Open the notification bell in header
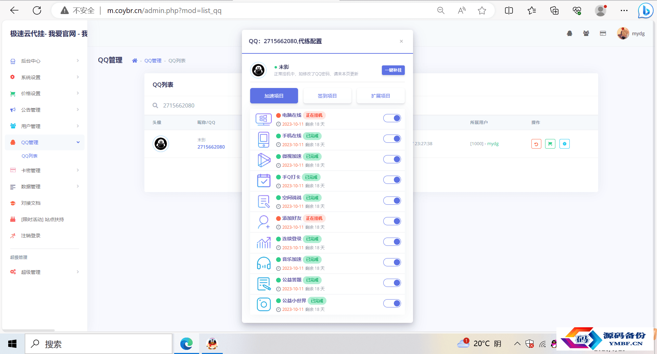657x354 pixels. [569, 34]
